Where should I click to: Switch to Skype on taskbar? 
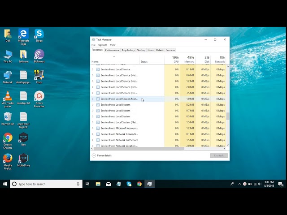pos(129,184)
